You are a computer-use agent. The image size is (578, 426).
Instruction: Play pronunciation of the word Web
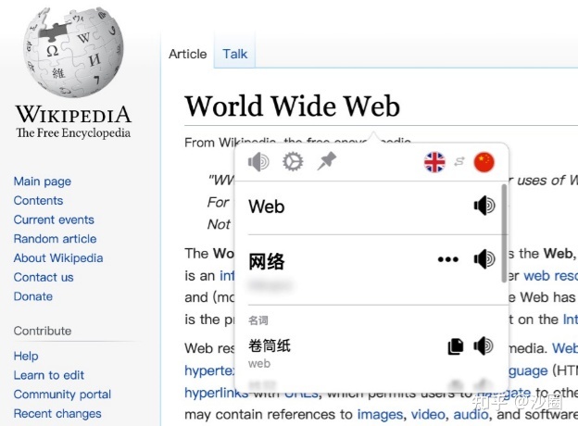pos(484,206)
